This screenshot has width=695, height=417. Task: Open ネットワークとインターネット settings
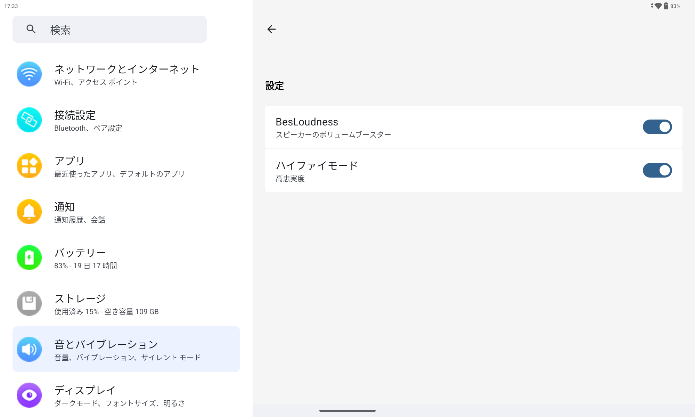[127, 69]
